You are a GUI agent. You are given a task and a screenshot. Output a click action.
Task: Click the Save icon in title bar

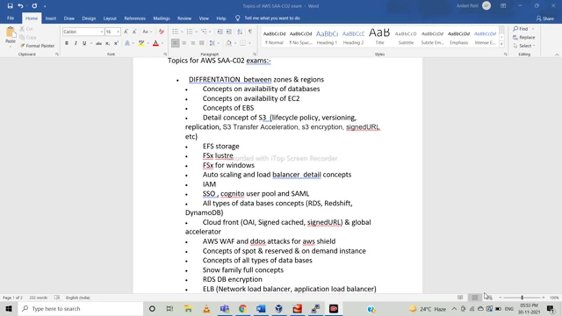pos(10,6)
